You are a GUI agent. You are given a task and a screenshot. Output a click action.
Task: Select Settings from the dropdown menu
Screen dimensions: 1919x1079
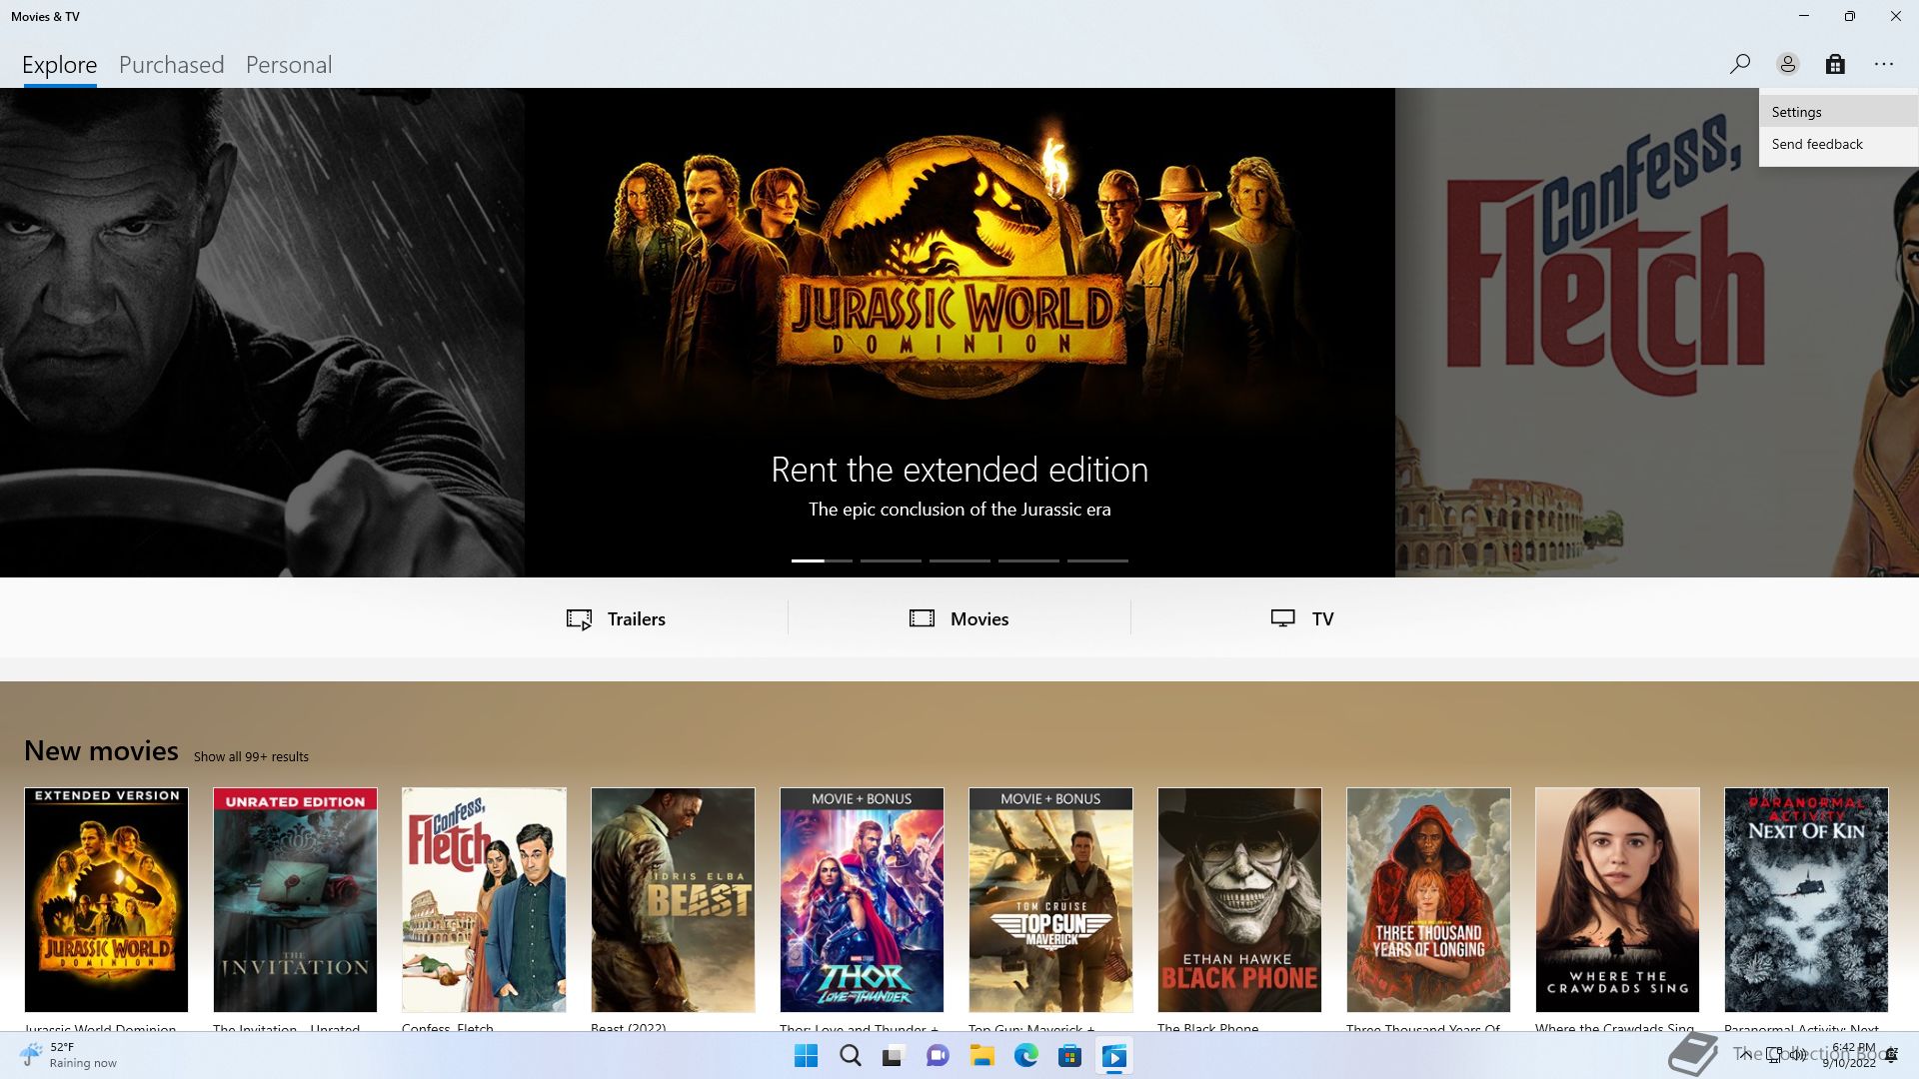tap(1839, 112)
